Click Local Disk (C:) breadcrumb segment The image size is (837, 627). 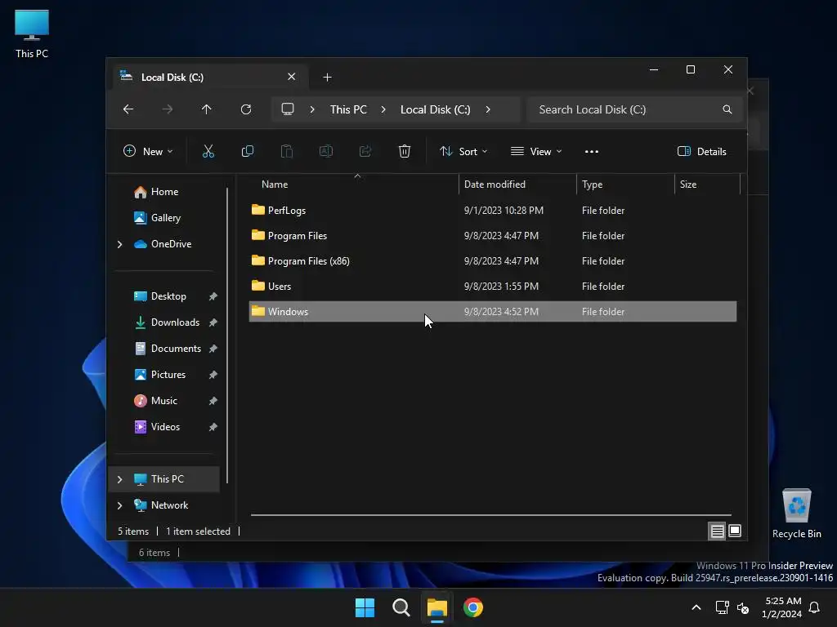pyautogui.click(x=436, y=109)
